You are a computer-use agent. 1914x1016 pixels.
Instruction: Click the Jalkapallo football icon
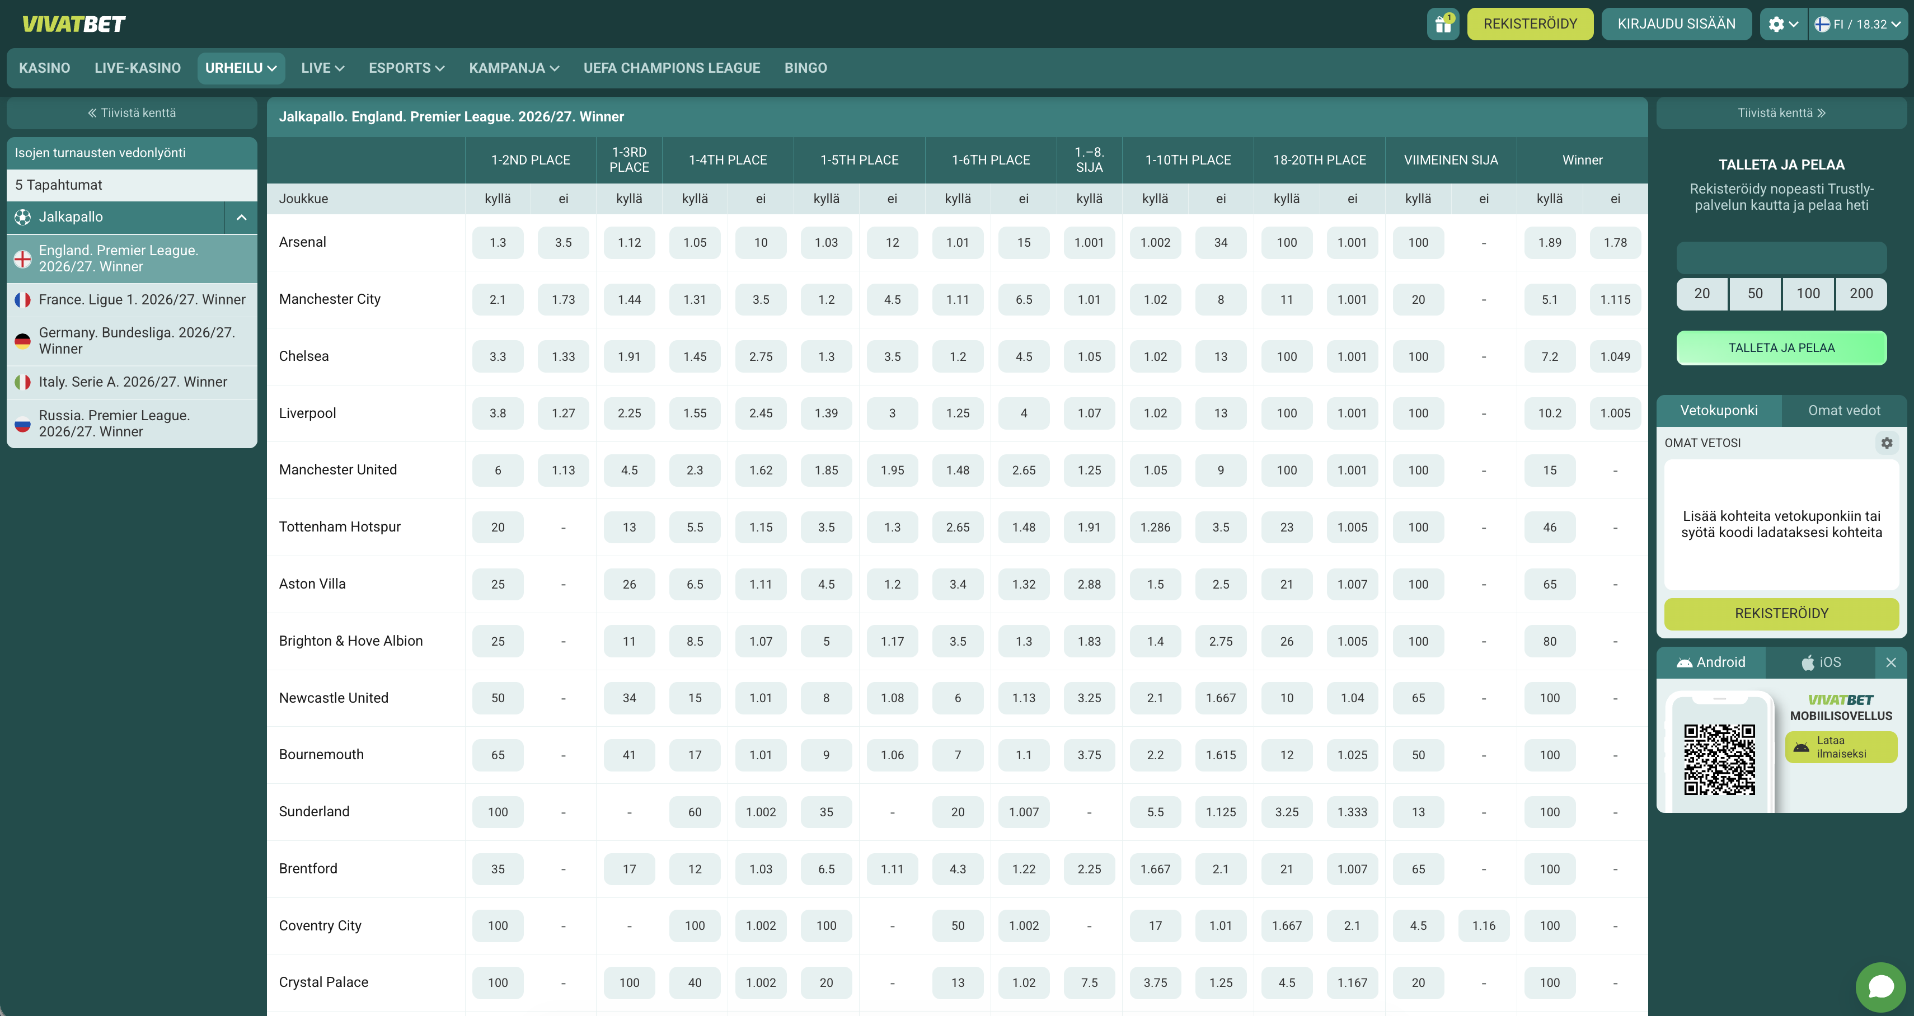coord(23,217)
